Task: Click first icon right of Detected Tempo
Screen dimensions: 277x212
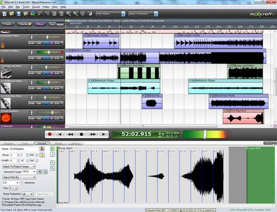Action: click(39, 171)
